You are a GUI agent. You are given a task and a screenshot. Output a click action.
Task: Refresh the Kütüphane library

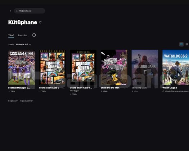(40, 22)
